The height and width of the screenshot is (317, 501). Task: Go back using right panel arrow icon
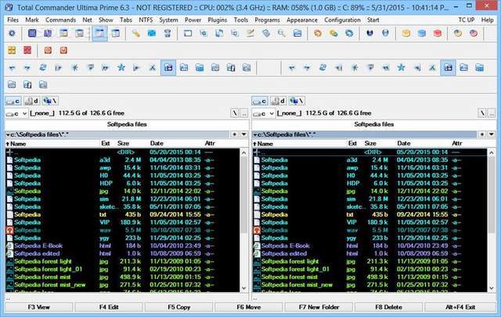pos(291,68)
